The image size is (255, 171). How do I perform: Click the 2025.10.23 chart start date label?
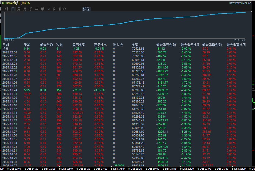(8, 40)
